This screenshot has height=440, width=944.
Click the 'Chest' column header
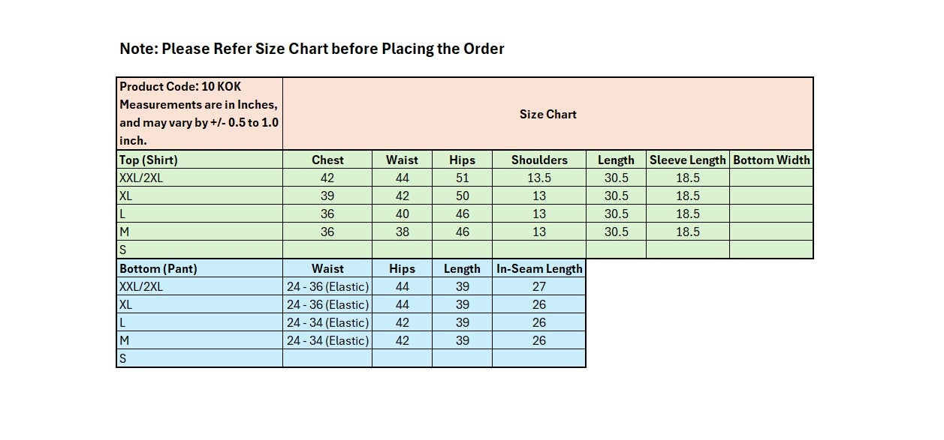point(327,160)
